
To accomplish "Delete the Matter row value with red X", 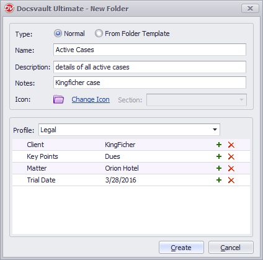I will coord(231,168).
